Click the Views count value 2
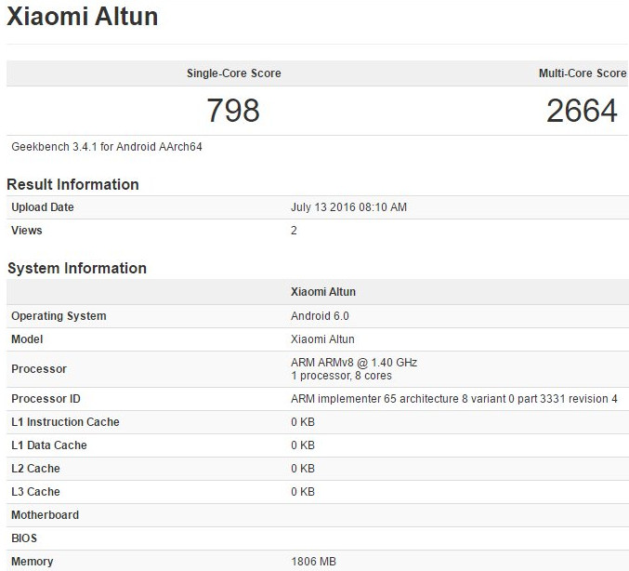Screen dimensions: 629x571 point(294,231)
